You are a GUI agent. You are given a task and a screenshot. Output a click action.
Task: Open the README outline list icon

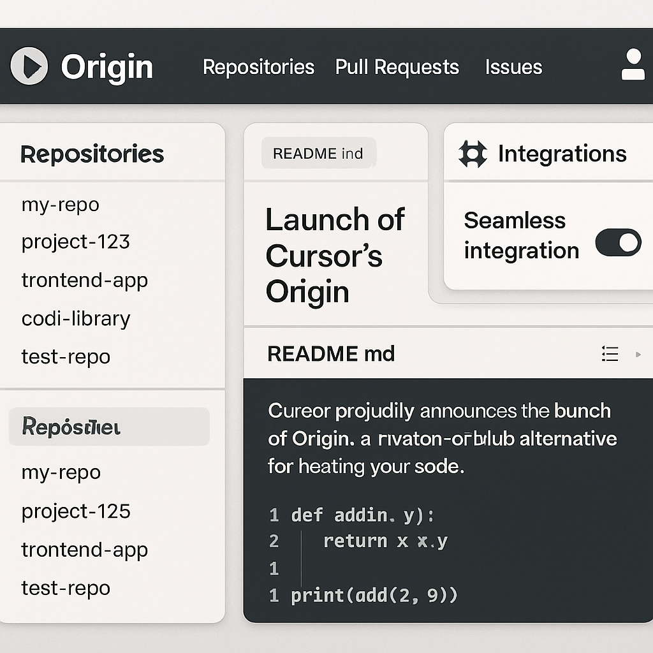610,354
